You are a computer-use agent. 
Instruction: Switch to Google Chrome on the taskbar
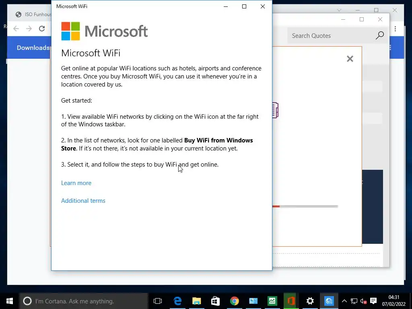click(x=235, y=301)
